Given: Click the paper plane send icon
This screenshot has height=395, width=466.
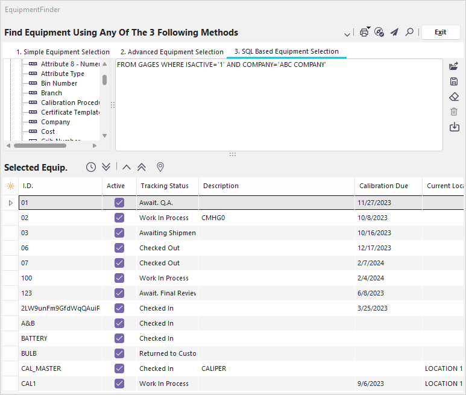Looking at the screenshot, I should click(394, 33).
